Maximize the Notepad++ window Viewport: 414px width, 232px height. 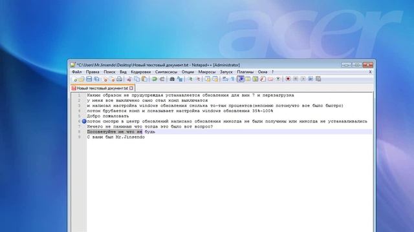pyautogui.click(x=356, y=64)
